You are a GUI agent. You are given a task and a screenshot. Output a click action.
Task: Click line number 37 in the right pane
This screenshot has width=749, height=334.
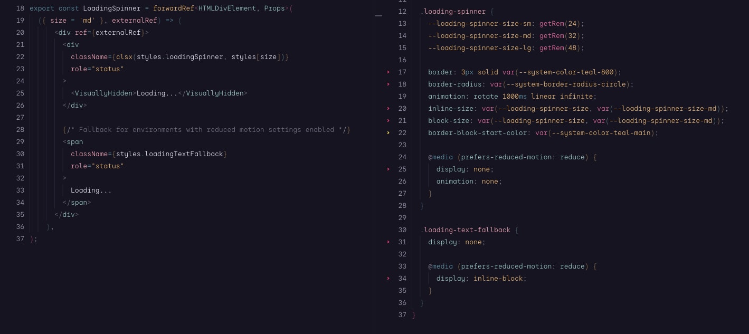click(402, 314)
